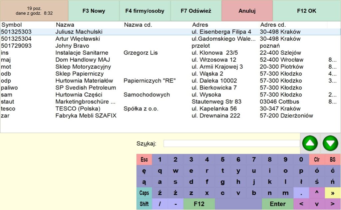Toggle the Shift key
The image size is (341, 210).
[x=144, y=204]
